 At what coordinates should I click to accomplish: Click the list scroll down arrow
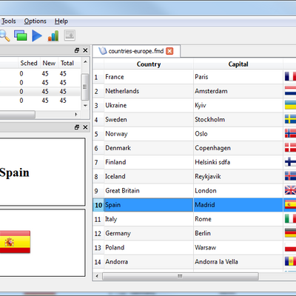click(x=85, y=106)
